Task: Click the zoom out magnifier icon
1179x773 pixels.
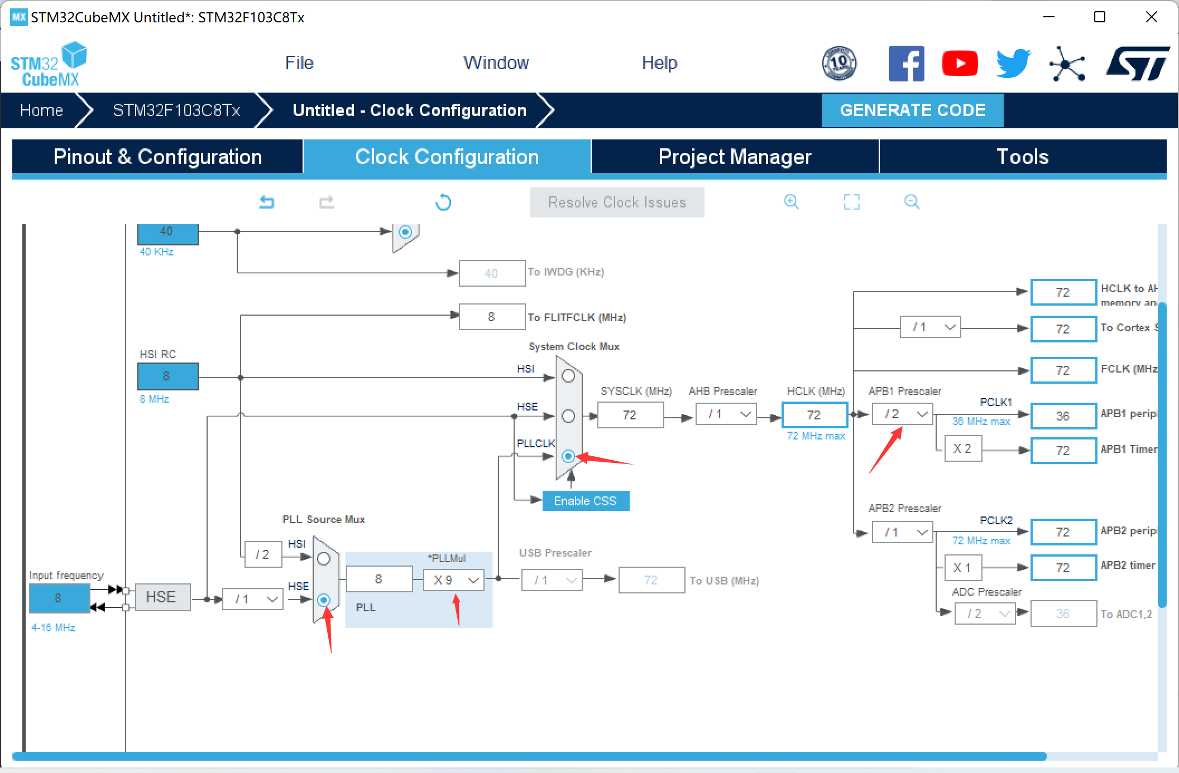Action: coord(912,202)
